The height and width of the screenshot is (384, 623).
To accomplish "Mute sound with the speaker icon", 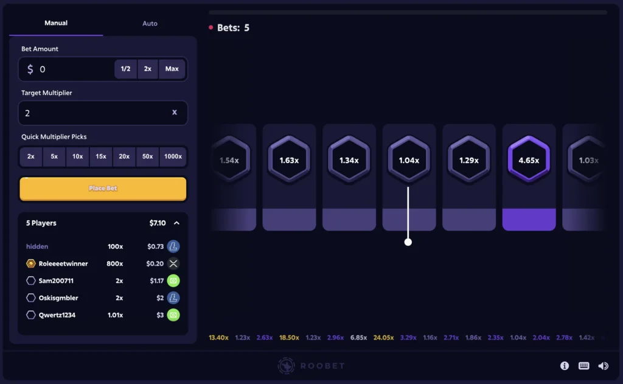I will tap(603, 366).
